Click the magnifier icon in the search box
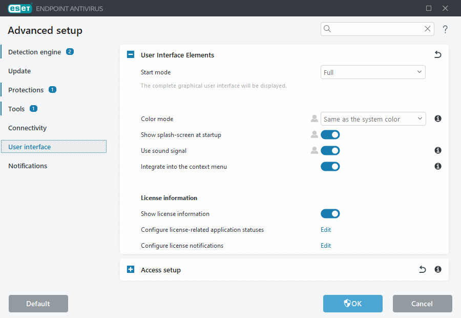Viewport: 461px width, 318px height. pos(327,29)
